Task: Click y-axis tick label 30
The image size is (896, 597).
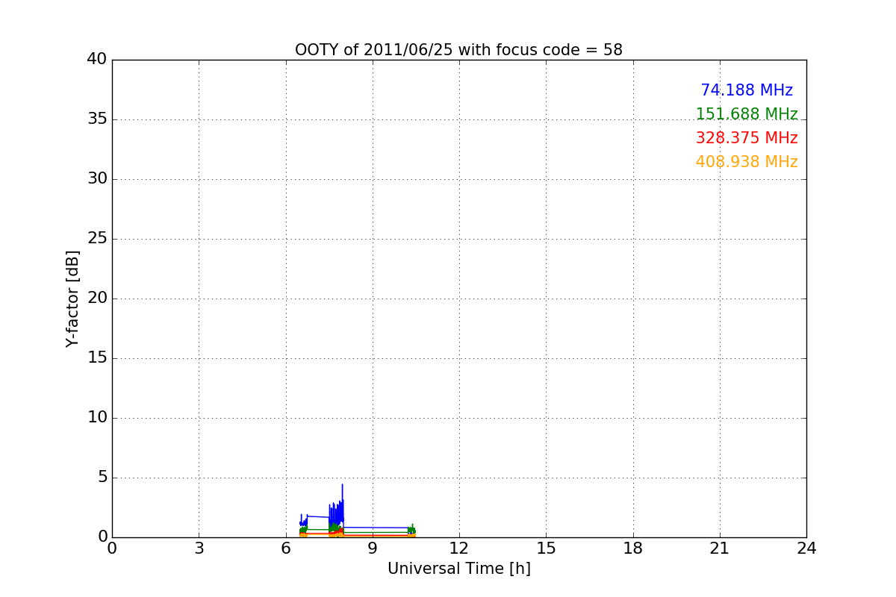Action: [x=97, y=179]
